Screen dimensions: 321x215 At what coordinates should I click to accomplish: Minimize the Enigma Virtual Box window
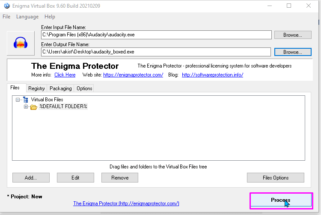270,6
